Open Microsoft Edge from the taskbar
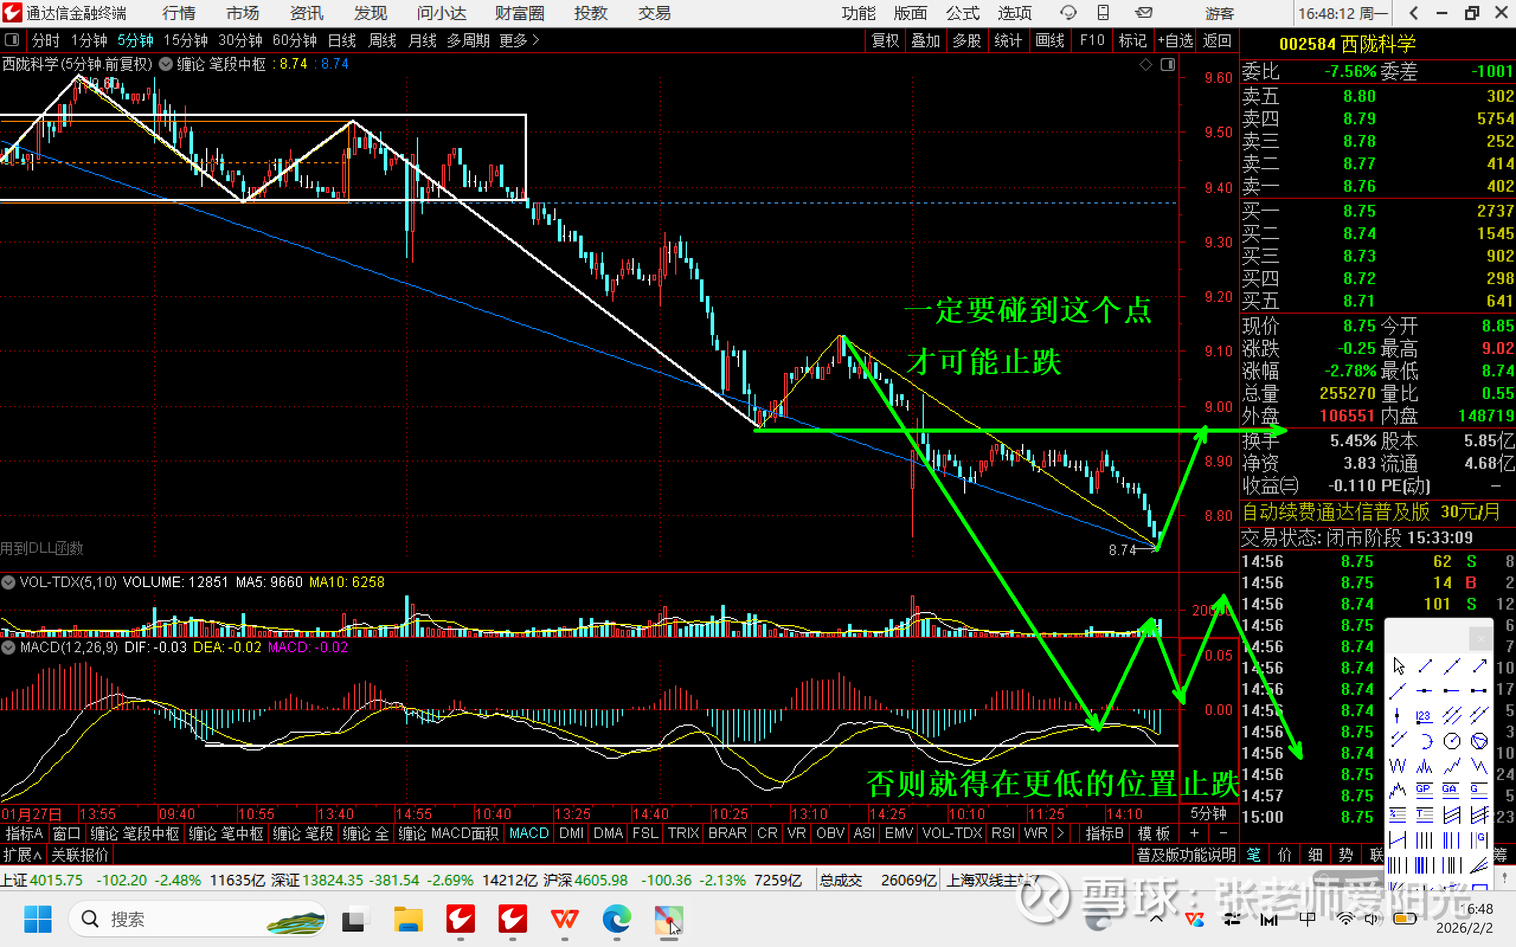This screenshot has width=1516, height=947. [x=616, y=919]
